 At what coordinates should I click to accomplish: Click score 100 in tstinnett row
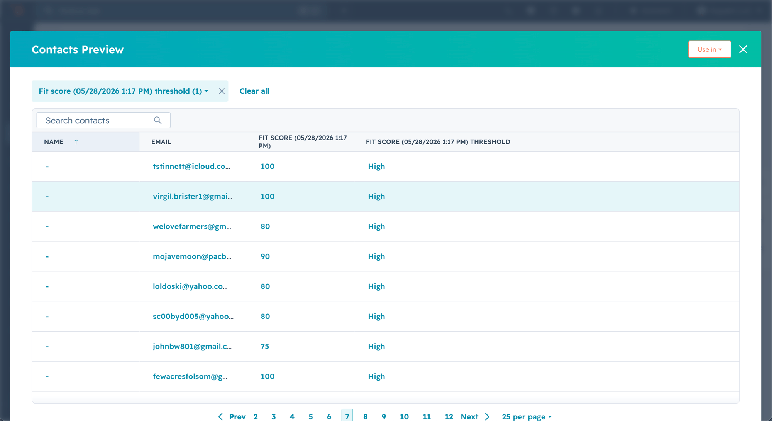[x=267, y=167]
